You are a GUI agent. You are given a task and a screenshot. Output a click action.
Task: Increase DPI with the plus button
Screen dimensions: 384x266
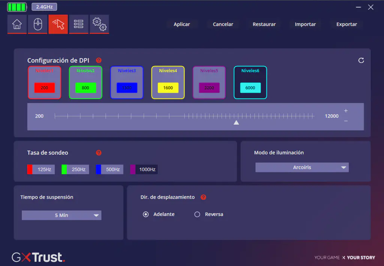[346, 111]
